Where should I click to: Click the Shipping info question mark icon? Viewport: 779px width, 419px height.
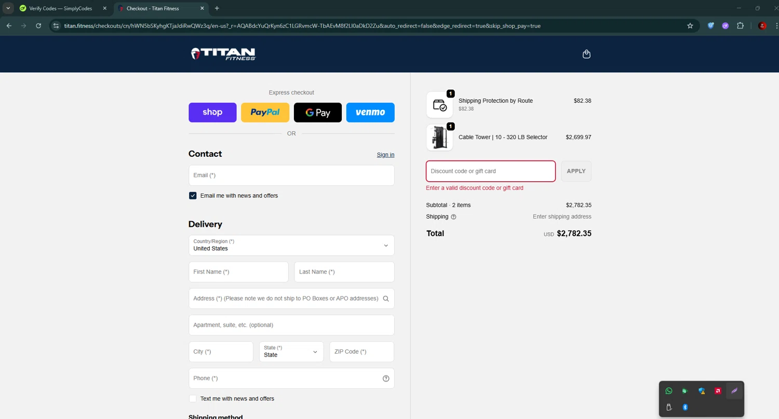click(453, 217)
